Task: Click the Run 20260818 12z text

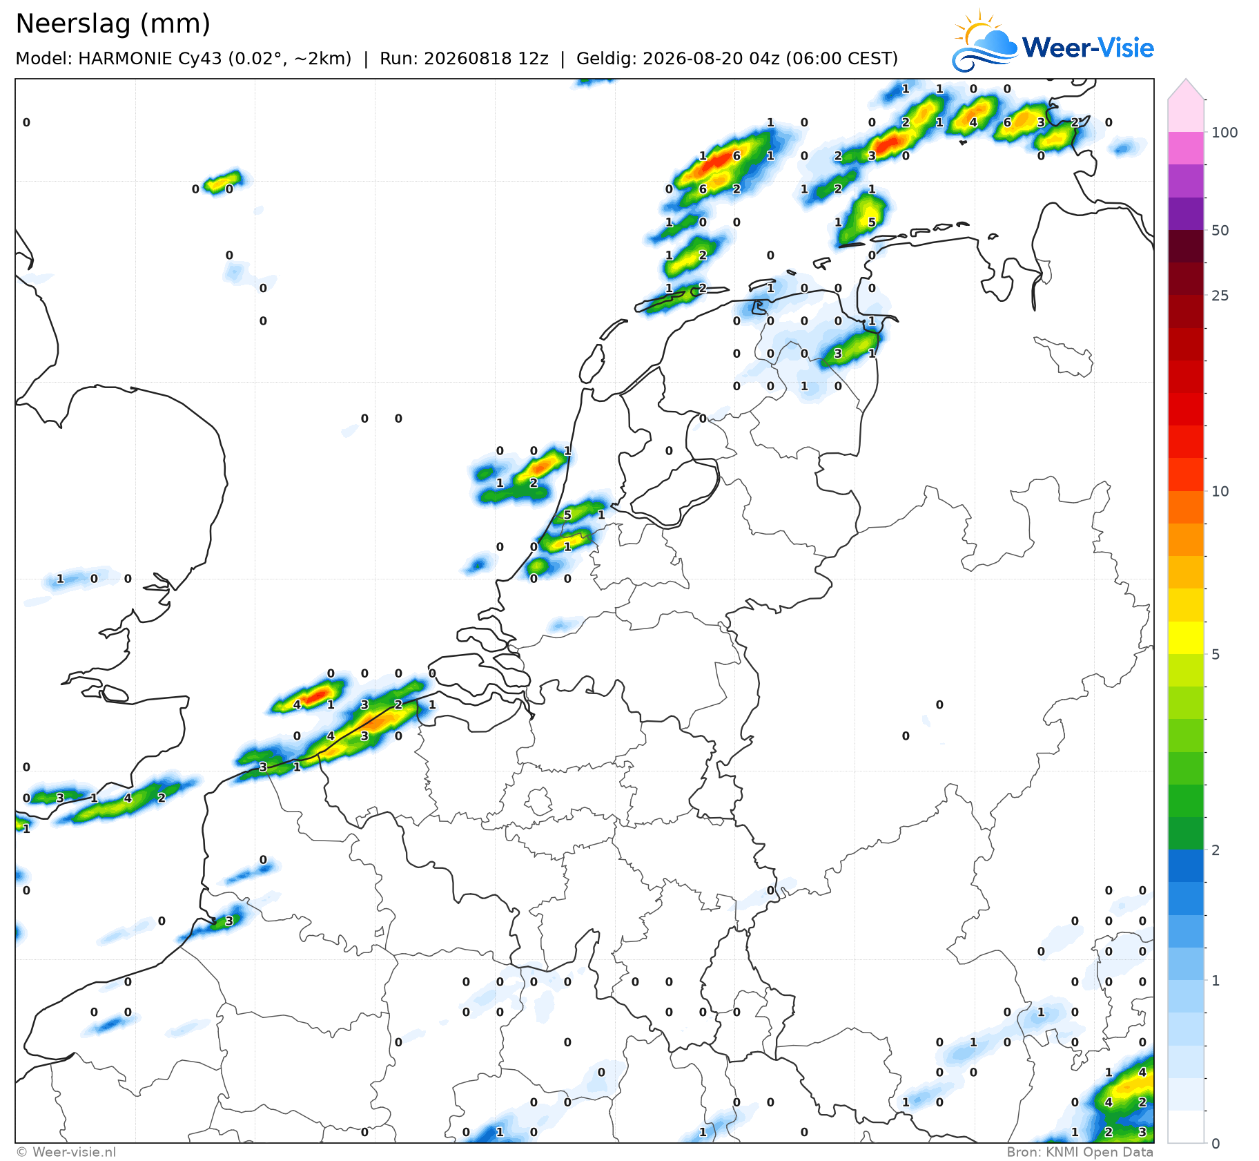Action: tap(464, 59)
